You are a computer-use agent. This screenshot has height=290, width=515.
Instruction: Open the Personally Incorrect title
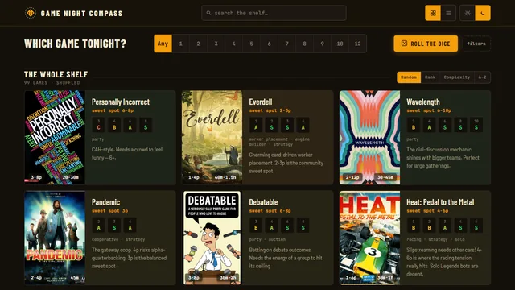121,102
